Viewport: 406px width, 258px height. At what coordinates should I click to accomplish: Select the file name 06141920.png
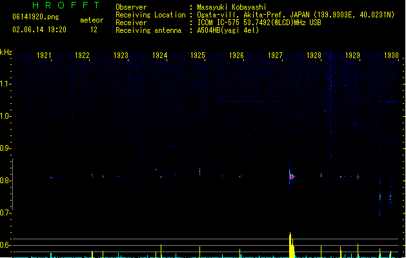pos(36,17)
